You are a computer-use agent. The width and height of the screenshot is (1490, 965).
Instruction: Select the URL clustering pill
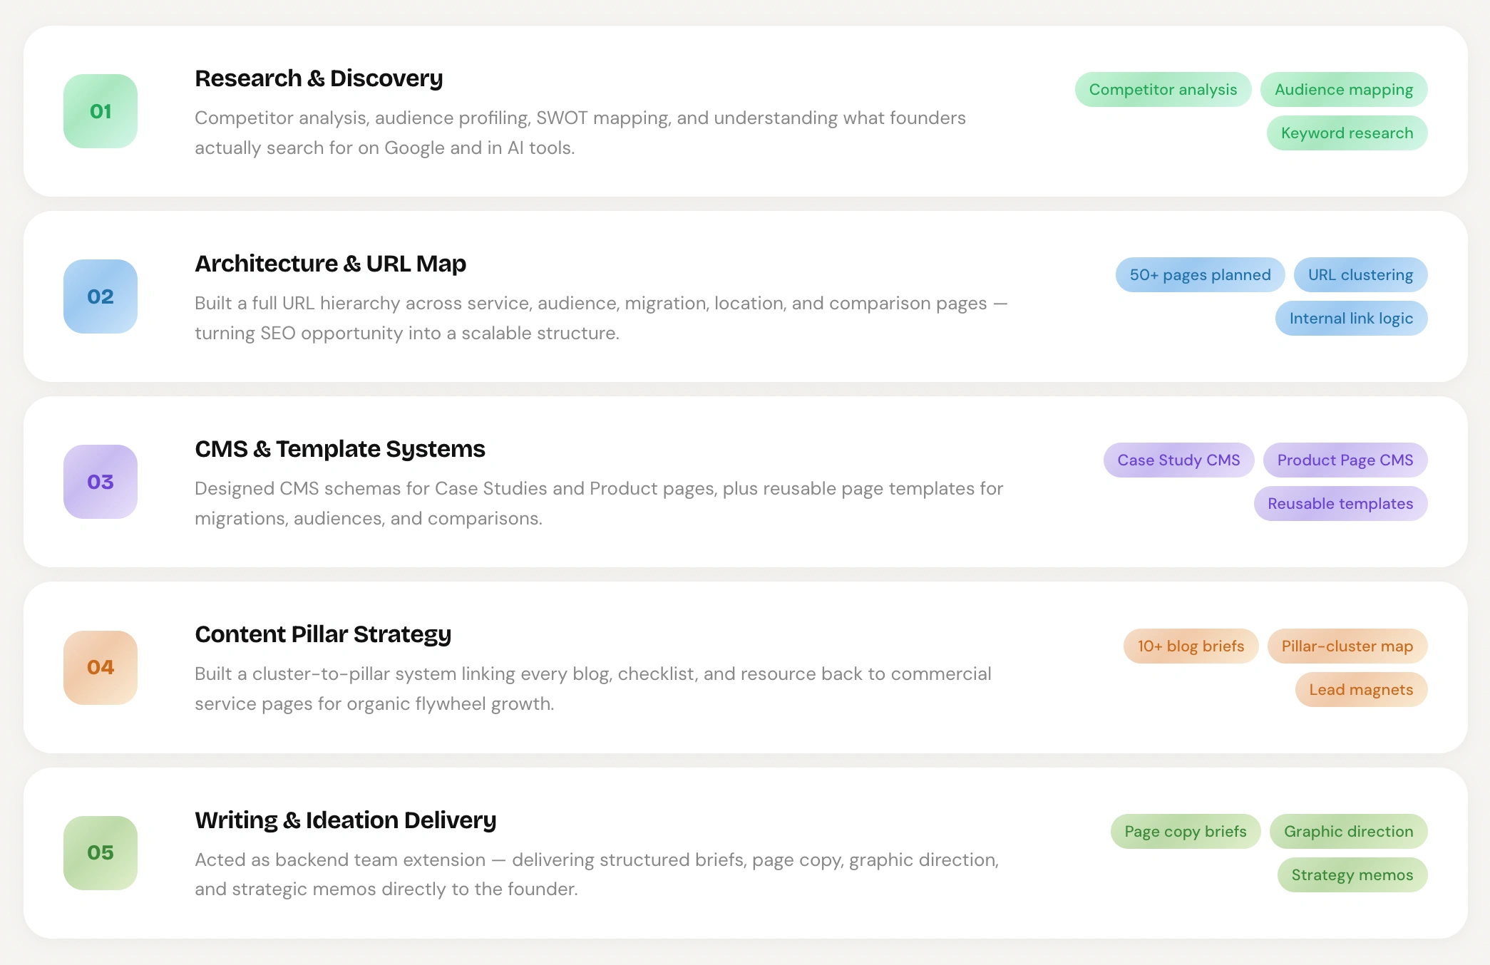[1360, 275]
